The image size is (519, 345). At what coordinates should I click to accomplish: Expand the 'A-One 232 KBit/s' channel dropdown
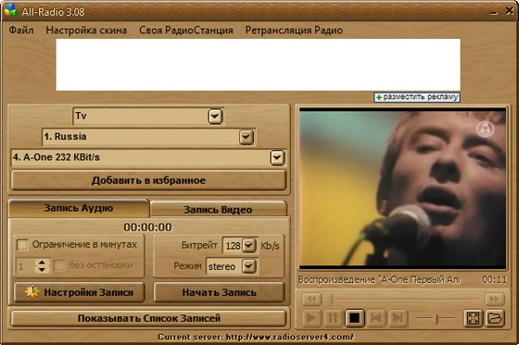tap(277, 157)
